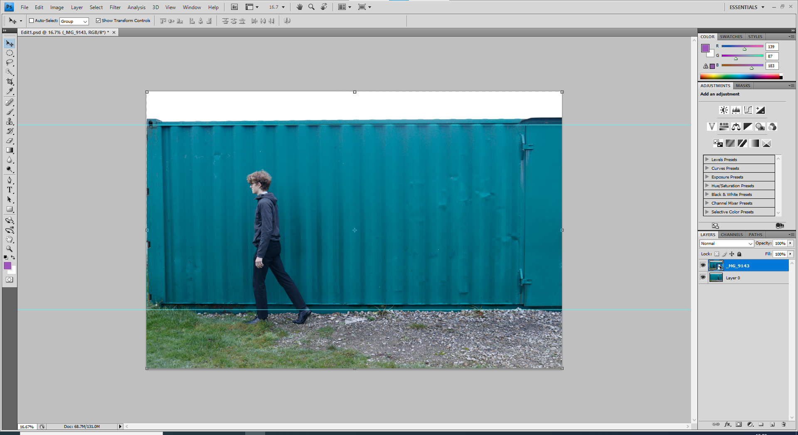Switch to the Channels tab
Image resolution: width=798 pixels, height=435 pixels.
(731, 235)
